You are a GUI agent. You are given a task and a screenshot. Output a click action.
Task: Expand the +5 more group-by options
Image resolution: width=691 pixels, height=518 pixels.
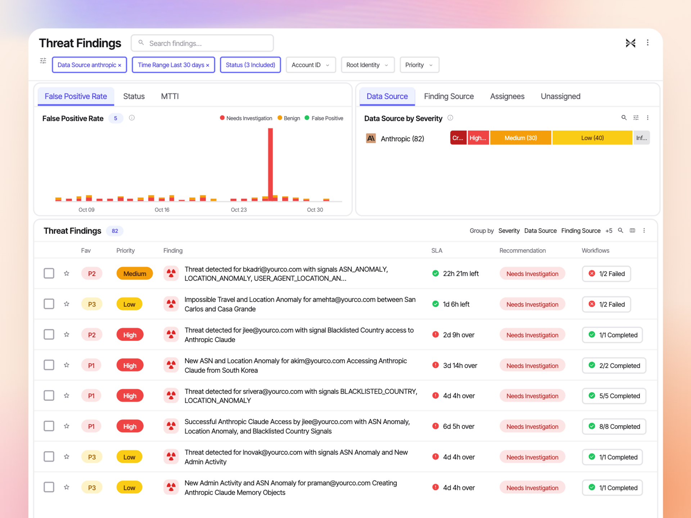(x=609, y=231)
